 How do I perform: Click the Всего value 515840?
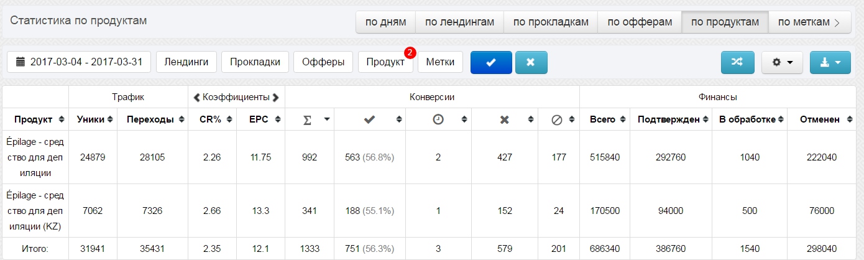[605, 157]
